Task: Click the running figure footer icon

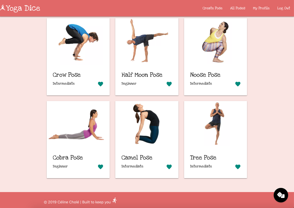Action: coord(115,200)
